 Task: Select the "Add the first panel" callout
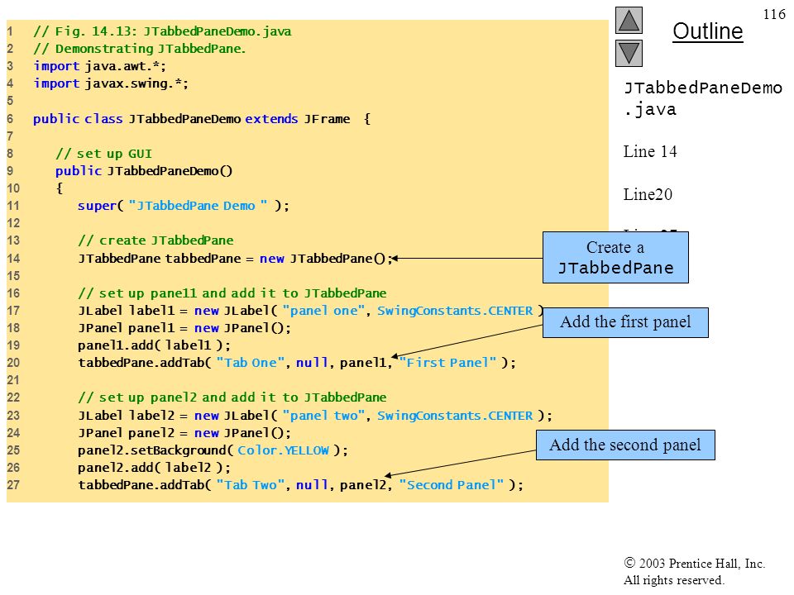click(625, 322)
